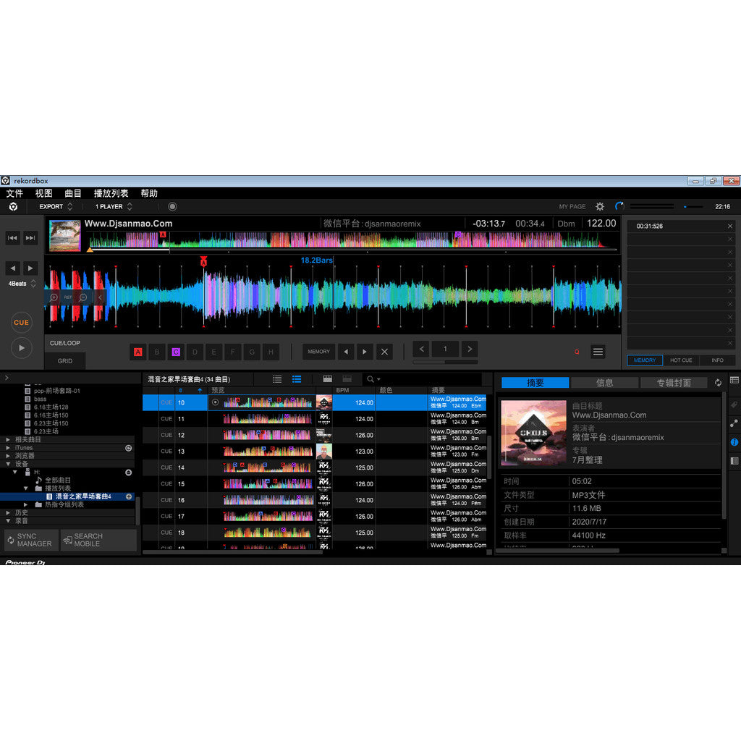741x741 pixels.
Task: Open the 视图 menu
Action: point(43,193)
